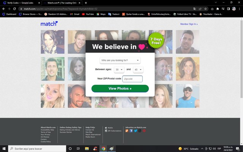Image resolution: width=243 pixels, height=152 pixels.
Task: Show hidden system tray icons chevron
Action: coord(202,149)
